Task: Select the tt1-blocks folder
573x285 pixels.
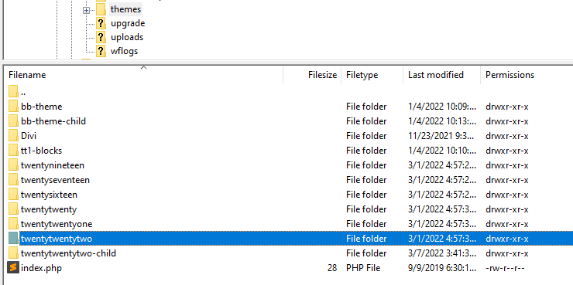Action: click(41, 151)
